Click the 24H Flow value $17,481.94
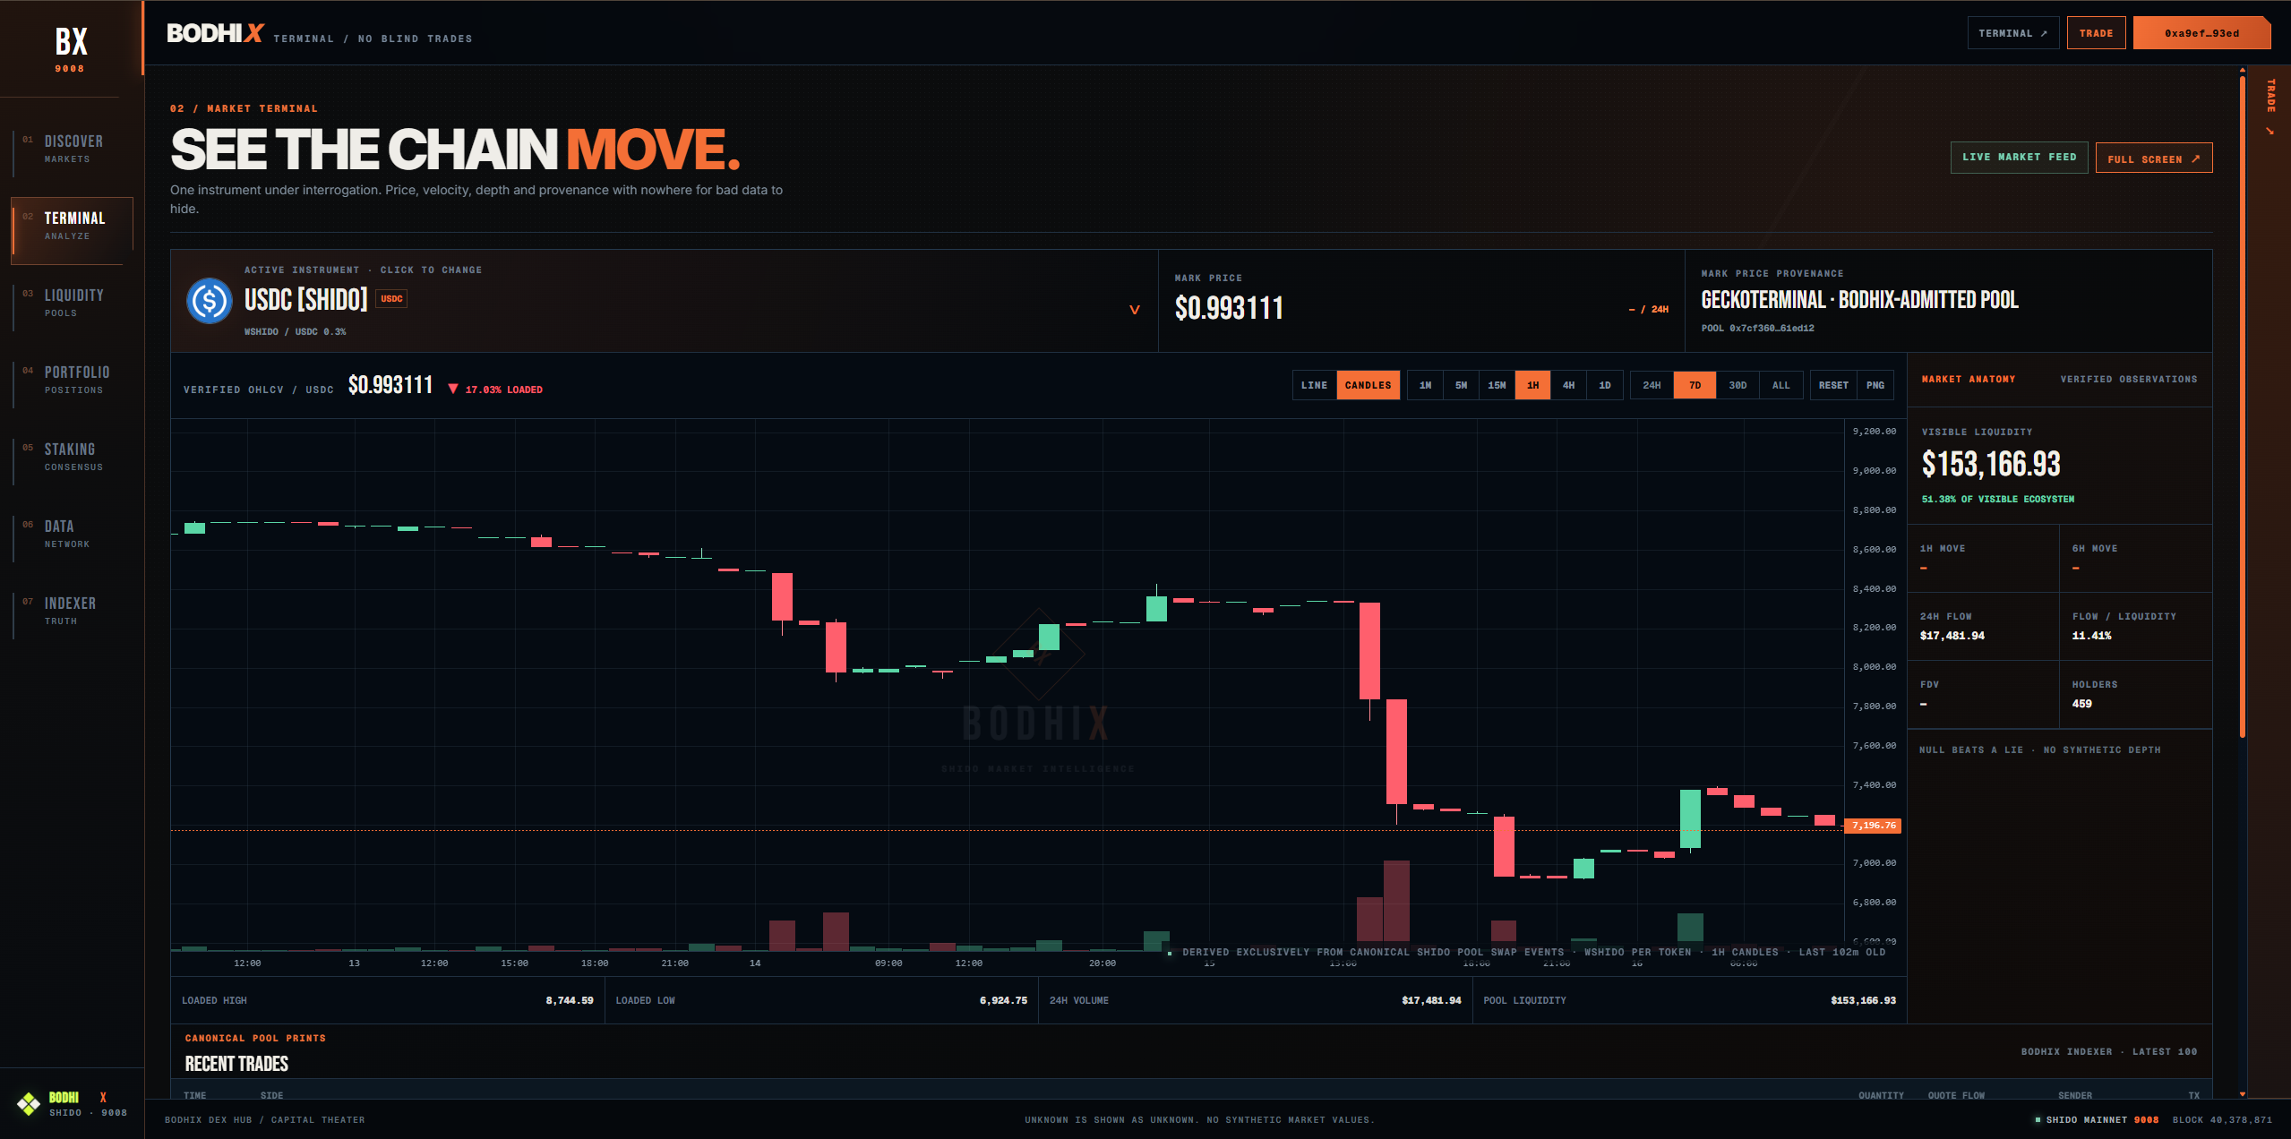 1952,636
